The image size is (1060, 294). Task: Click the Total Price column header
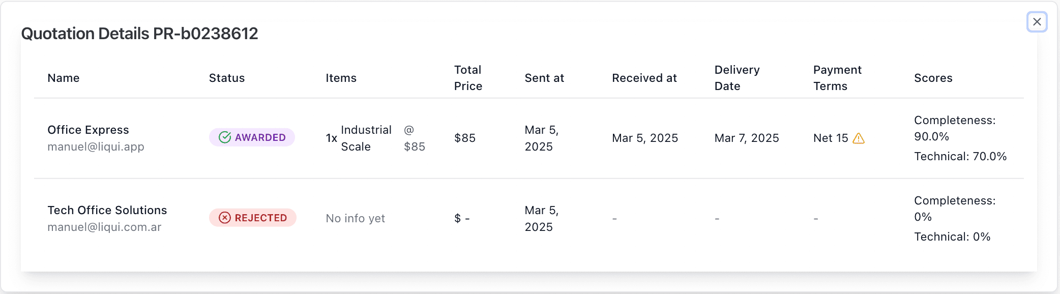point(468,78)
